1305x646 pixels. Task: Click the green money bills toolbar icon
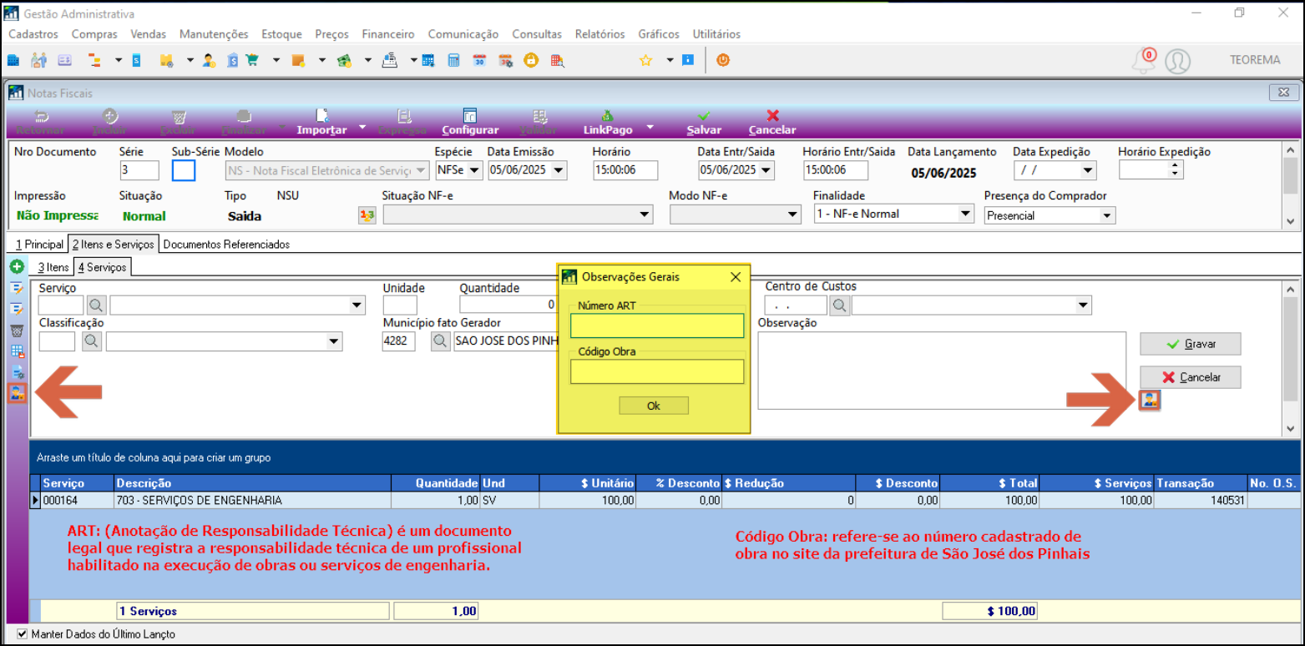(344, 60)
